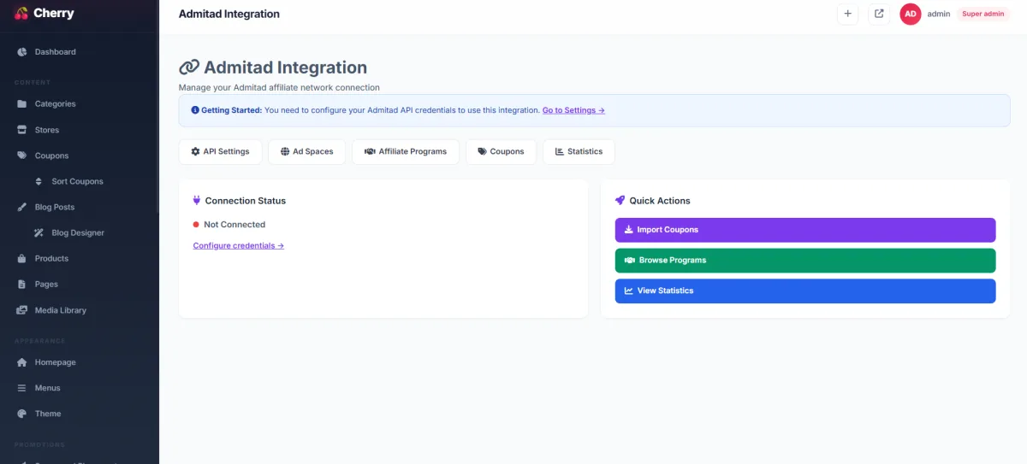This screenshot has width=1027, height=464.
Task: Click Configure credentials link
Action: click(239, 245)
